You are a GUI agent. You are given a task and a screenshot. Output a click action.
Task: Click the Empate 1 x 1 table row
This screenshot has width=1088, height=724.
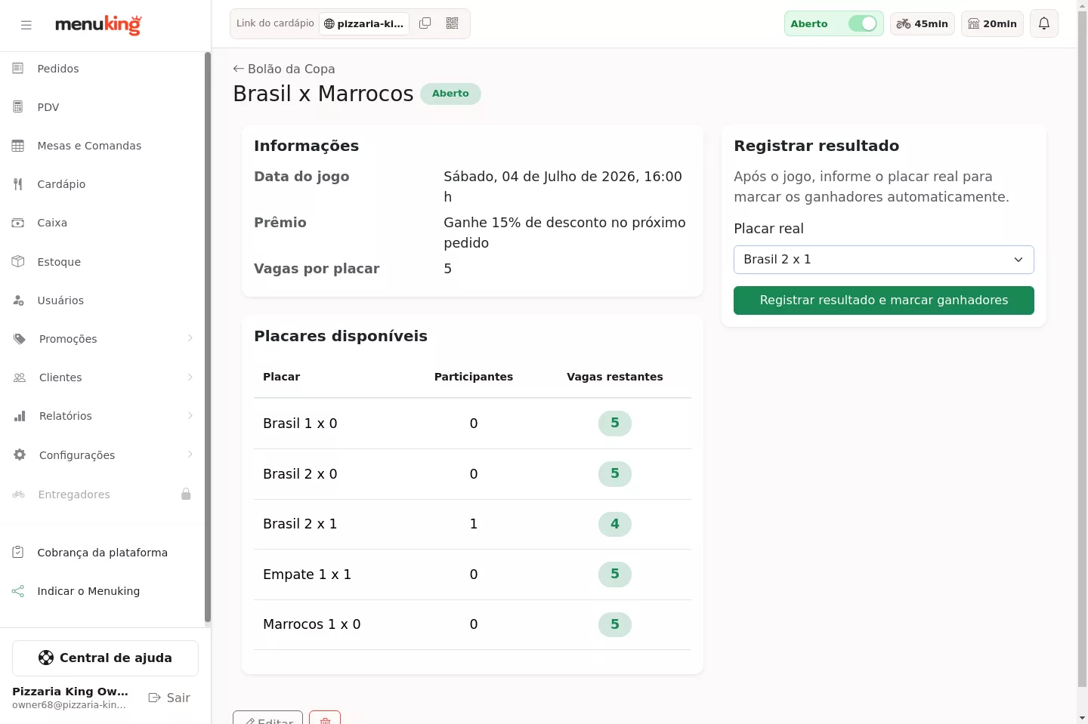coord(472,575)
